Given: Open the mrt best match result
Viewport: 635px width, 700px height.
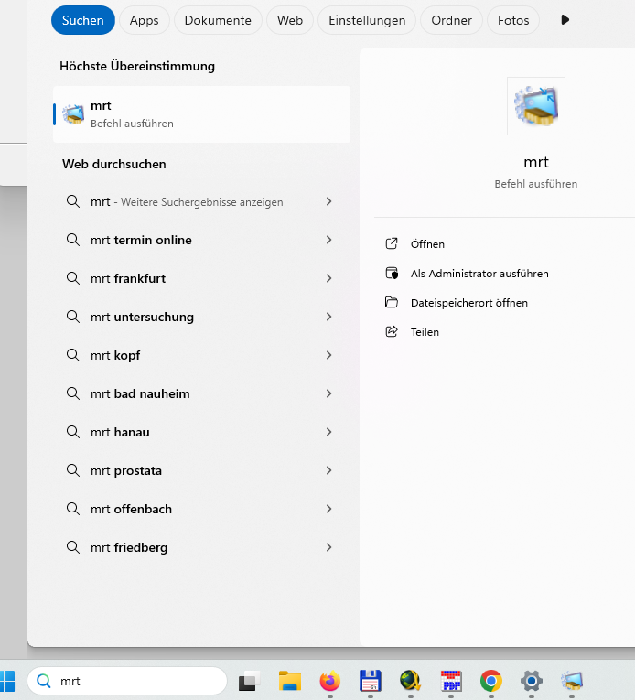Looking at the screenshot, I should (202, 114).
